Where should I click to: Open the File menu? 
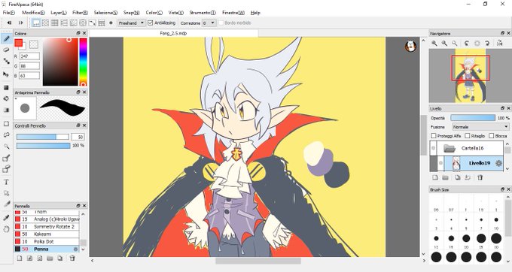[9, 13]
